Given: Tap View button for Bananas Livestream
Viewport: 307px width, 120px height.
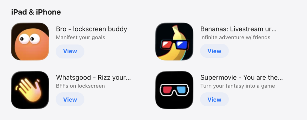Looking at the screenshot, I should tap(214, 51).
